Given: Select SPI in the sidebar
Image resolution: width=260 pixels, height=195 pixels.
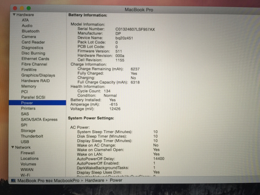Looking at the screenshot, I should click(24, 125).
